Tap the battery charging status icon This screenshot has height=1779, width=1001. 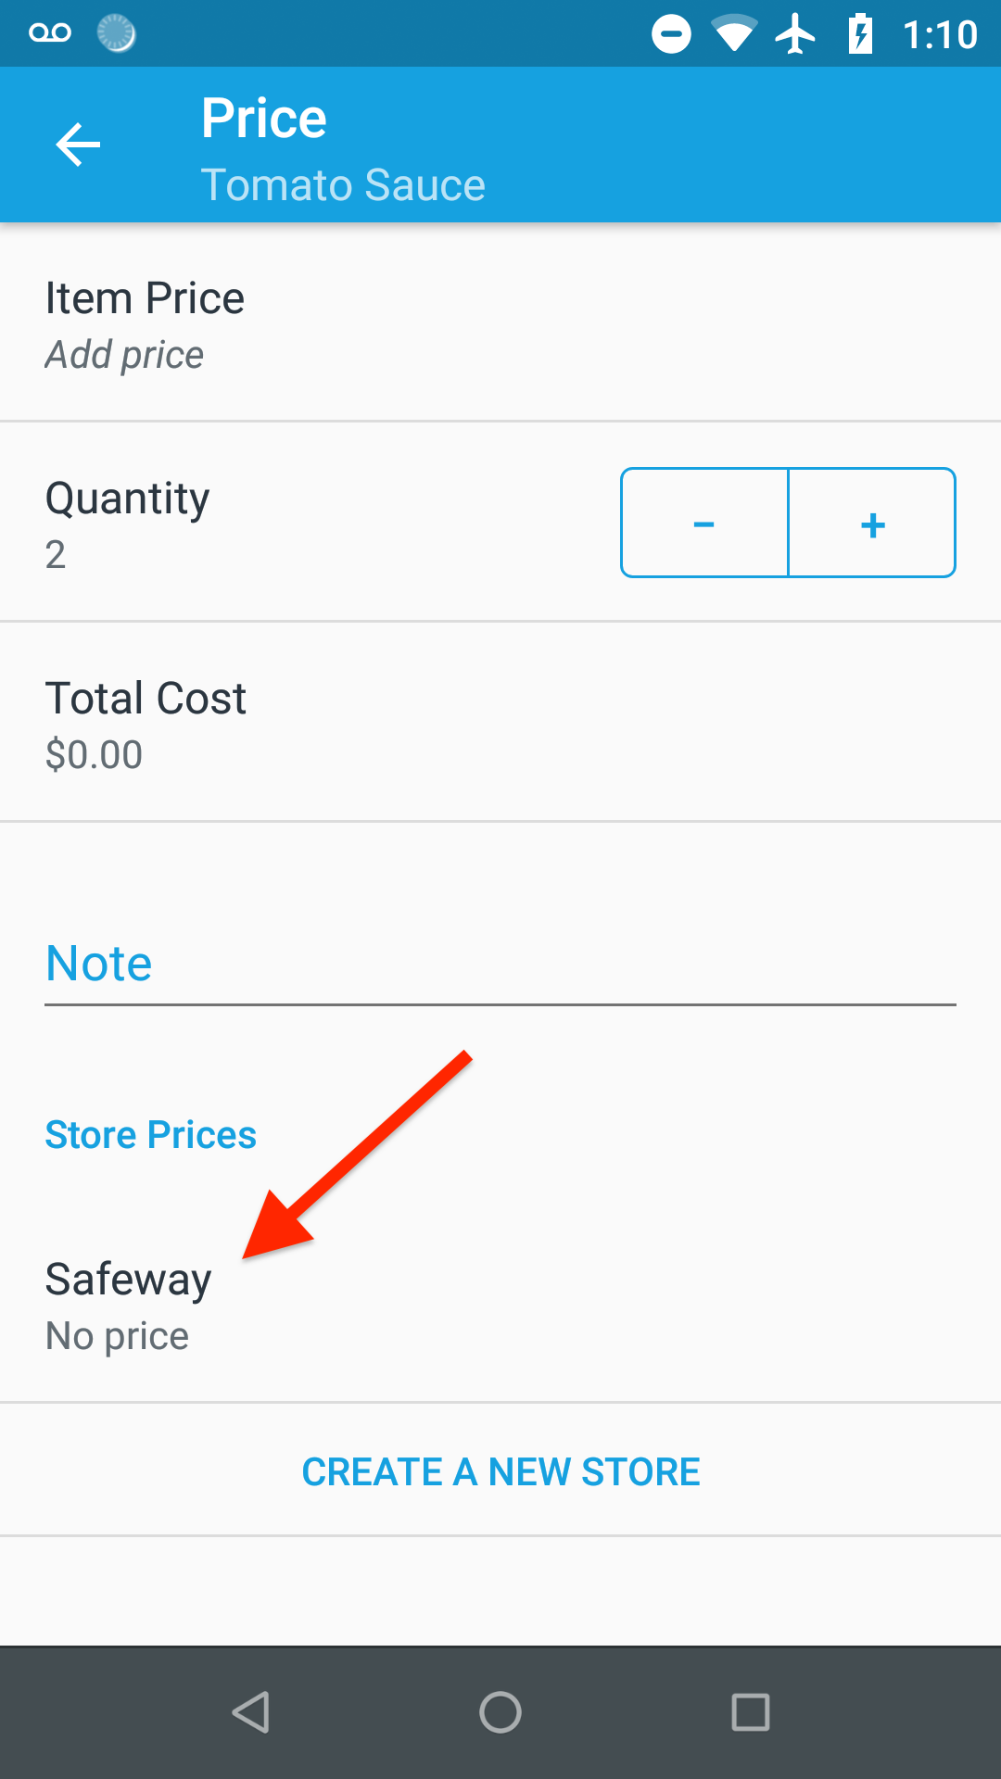tap(860, 34)
